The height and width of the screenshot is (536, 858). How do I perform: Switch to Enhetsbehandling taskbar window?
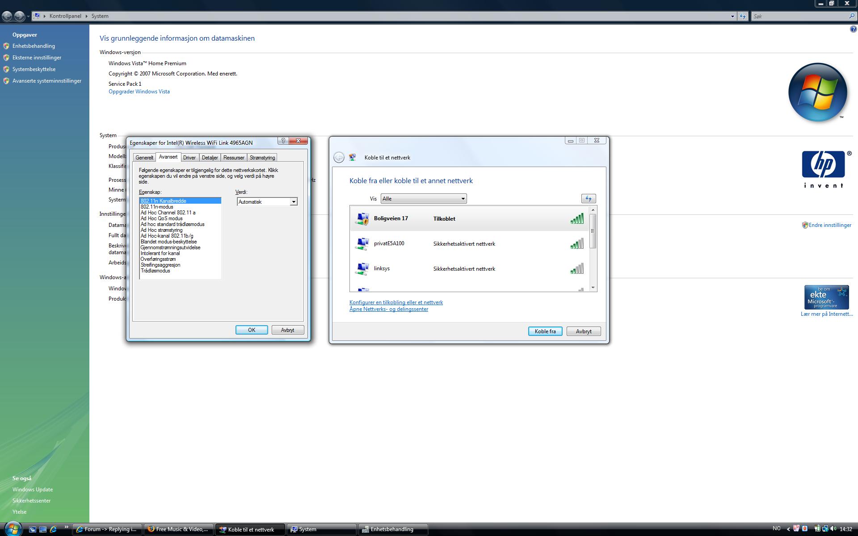coord(393,529)
